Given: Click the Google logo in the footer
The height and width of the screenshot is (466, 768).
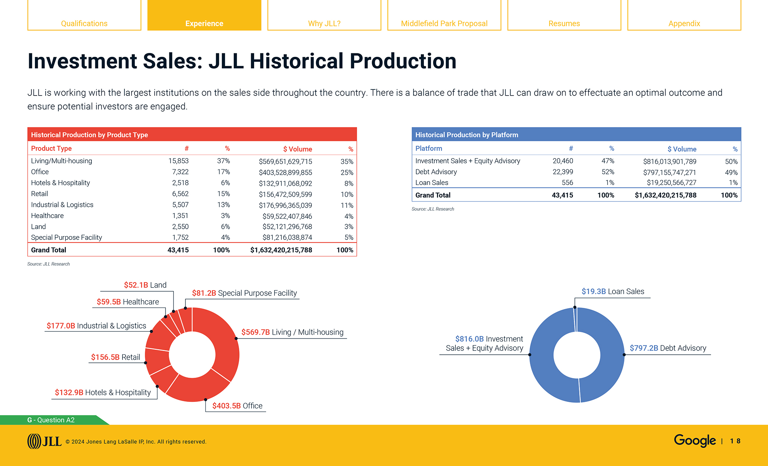Looking at the screenshot, I should point(696,441).
